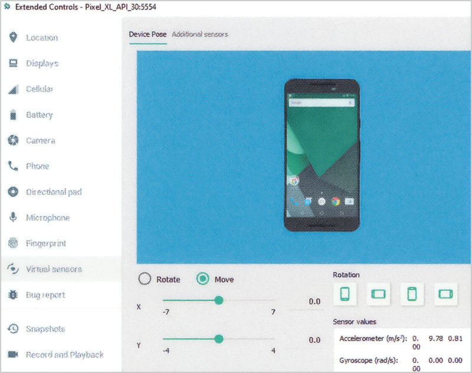Select the Rotate radio button
The width and height of the screenshot is (472, 373).
[x=145, y=279]
